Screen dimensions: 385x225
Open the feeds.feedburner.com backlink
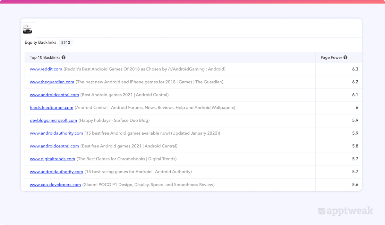51,108
